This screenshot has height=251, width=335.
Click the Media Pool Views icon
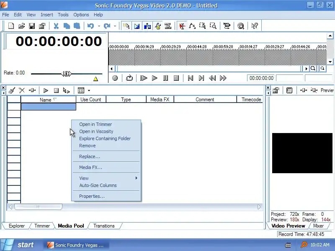point(81,90)
